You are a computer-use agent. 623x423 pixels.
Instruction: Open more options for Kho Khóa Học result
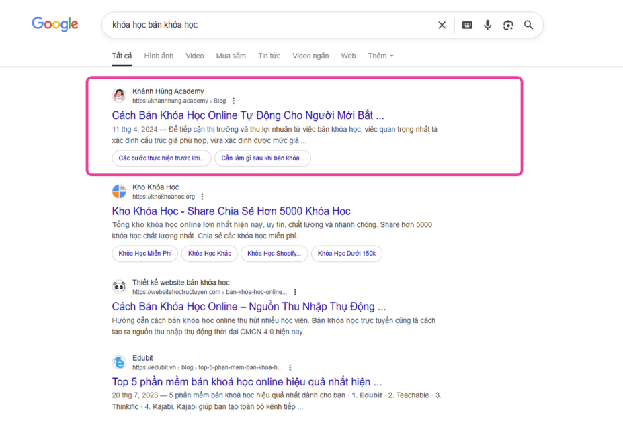pos(202,197)
